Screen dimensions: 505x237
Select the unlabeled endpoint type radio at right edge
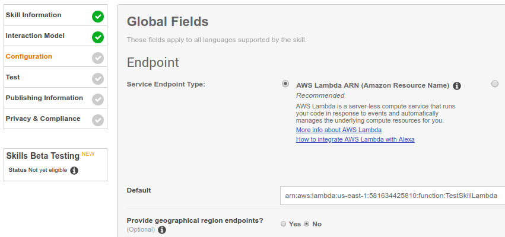tap(495, 84)
